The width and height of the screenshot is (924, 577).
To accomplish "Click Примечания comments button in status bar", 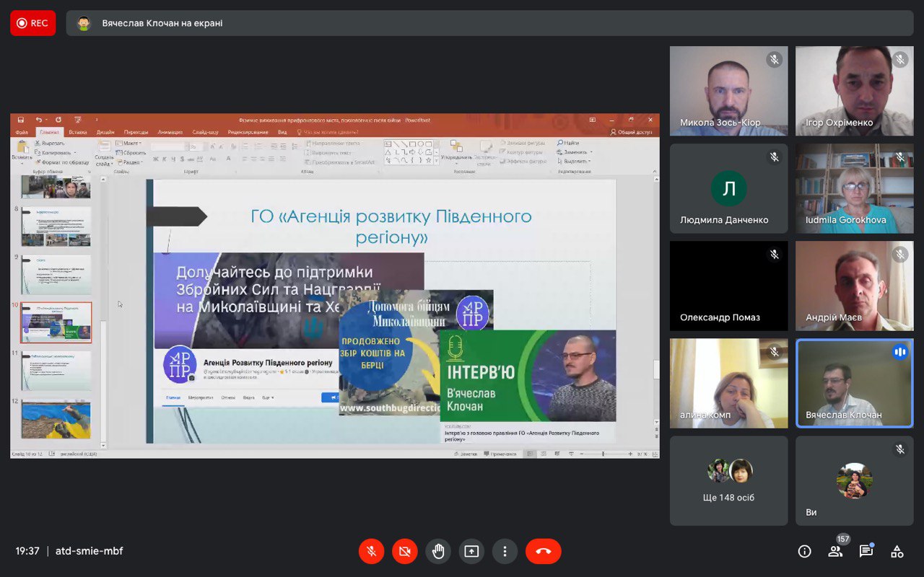I will click(x=500, y=454).
